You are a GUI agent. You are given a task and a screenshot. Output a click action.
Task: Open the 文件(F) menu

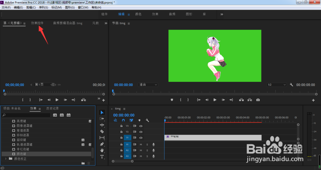6,7
